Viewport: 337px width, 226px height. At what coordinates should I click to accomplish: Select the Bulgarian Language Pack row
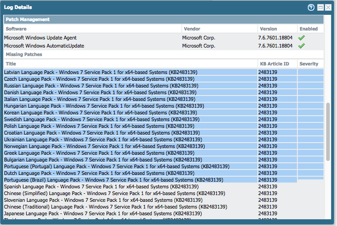coord(164,160)
